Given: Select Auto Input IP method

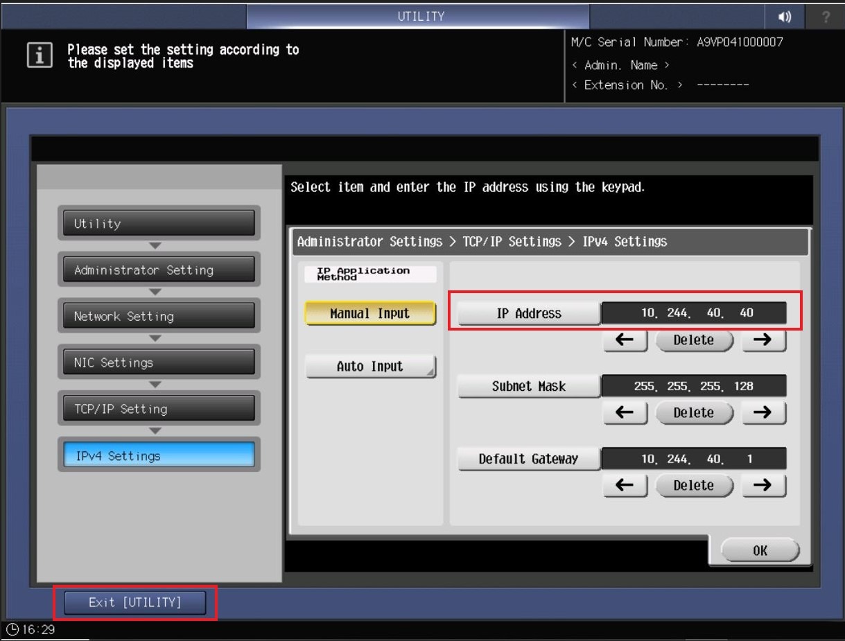Looking at the screenshot, I should tap(370, 367).
